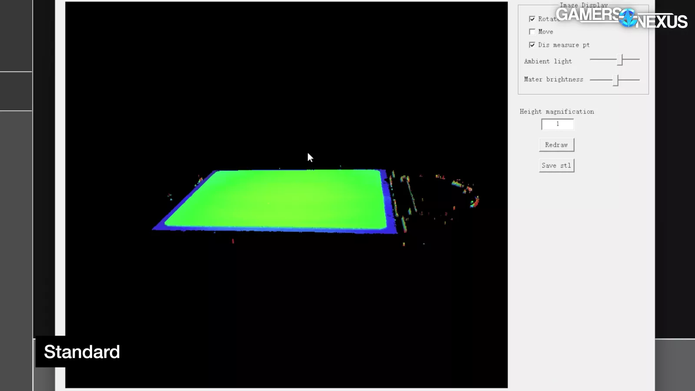This screenshot has width=695, height=391.
Task: Uncheck the Rotate checkbox
Action: (532, 19)
